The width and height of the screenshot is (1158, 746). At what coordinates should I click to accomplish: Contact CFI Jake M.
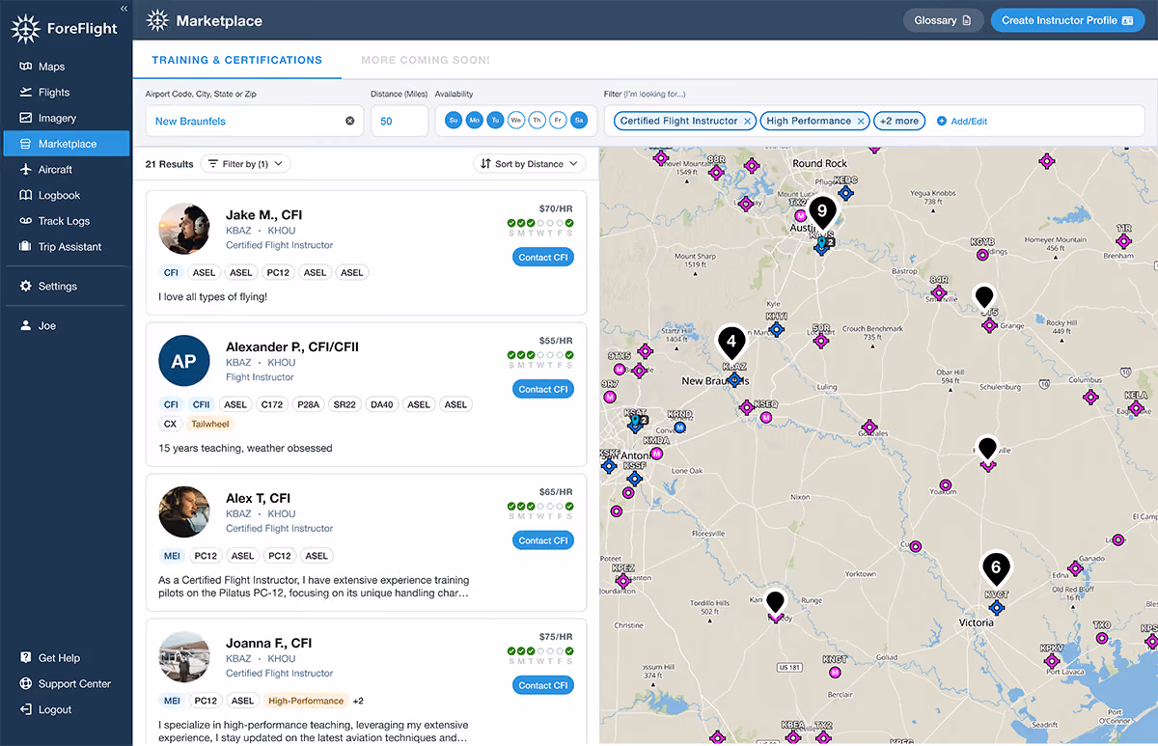click(542, 258)
